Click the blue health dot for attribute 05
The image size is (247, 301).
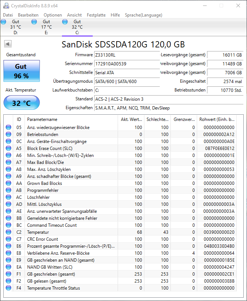coord(8,127)
